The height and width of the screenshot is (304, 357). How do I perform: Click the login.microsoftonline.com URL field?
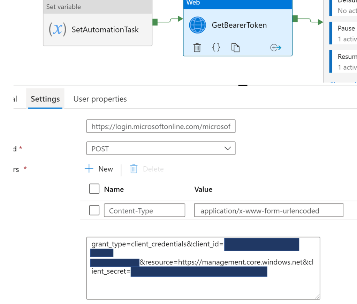click(x=161, y=127)
